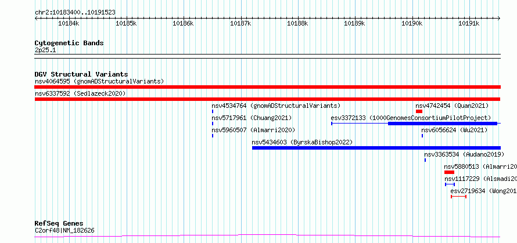
Task: Click the left arrowhead of the ruler
Action: tap(36, 19)
